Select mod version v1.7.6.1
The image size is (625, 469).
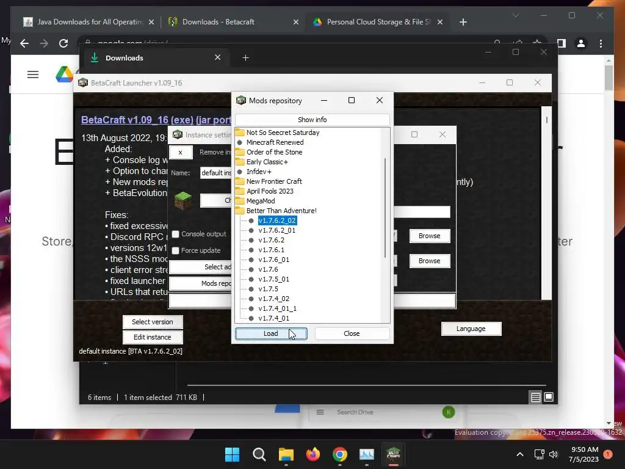272,250
